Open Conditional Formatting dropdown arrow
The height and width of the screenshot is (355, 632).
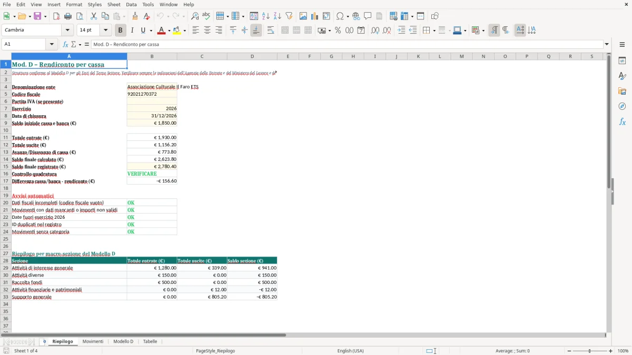pyautogui.click(x=483, y=31)
